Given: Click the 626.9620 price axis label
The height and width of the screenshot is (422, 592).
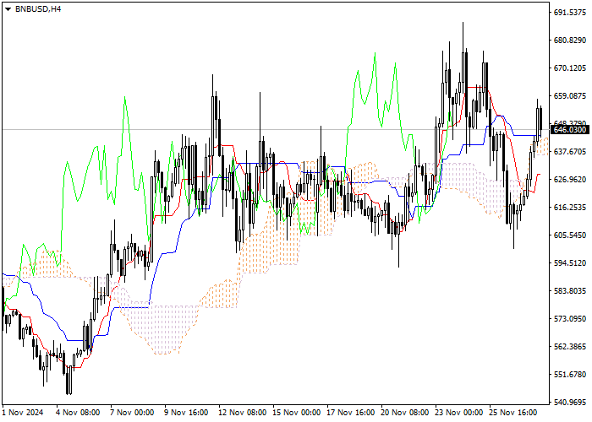Looking at the screenshot, I should 570,179.
